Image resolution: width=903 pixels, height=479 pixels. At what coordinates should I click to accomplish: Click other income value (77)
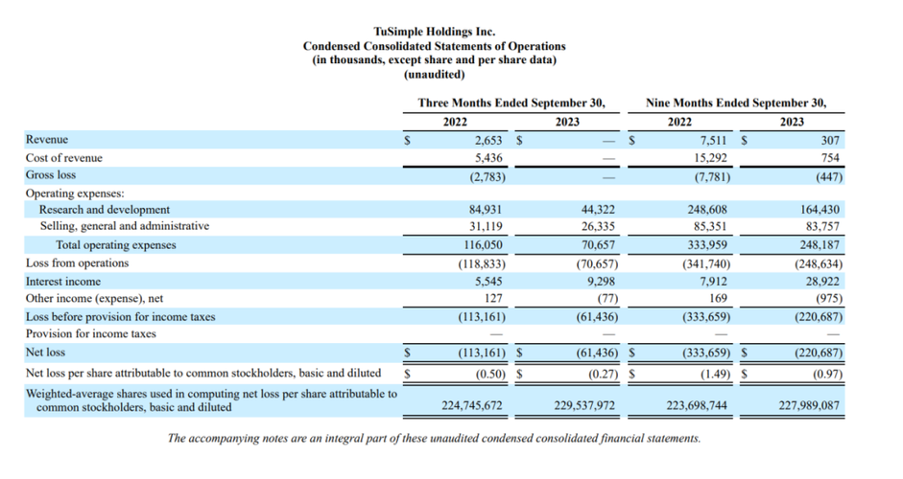click(x=607, y=299)
